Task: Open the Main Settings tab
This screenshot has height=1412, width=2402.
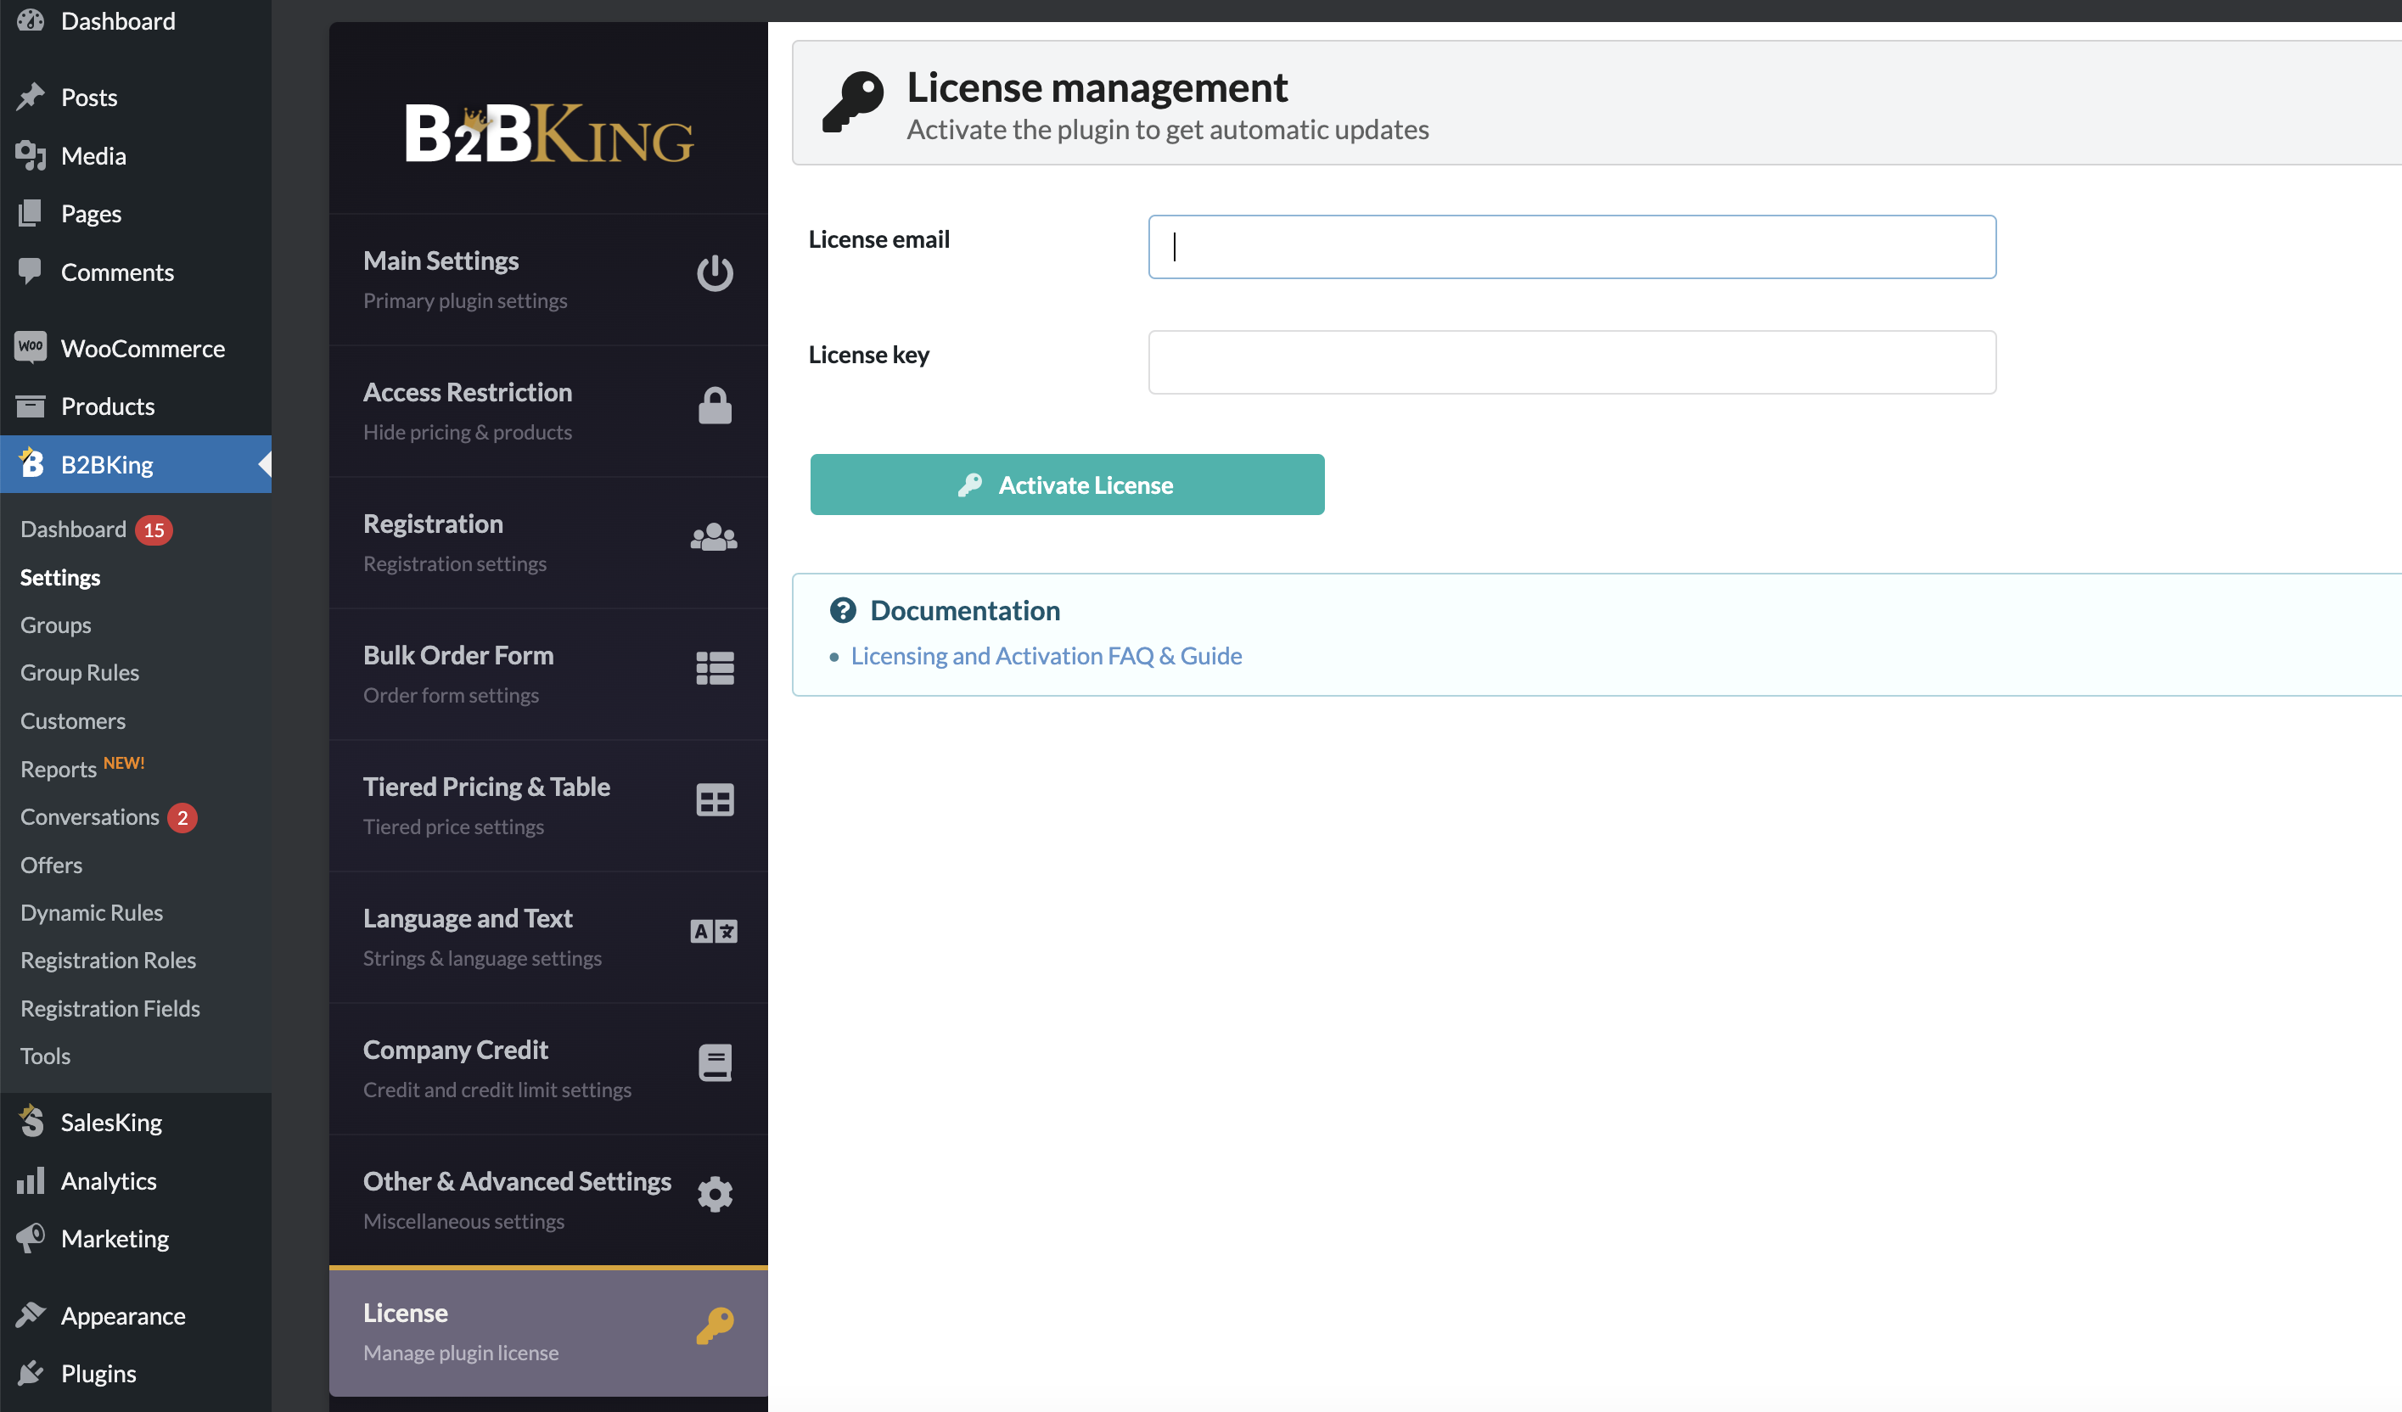Action: click(x=548, y=279)
